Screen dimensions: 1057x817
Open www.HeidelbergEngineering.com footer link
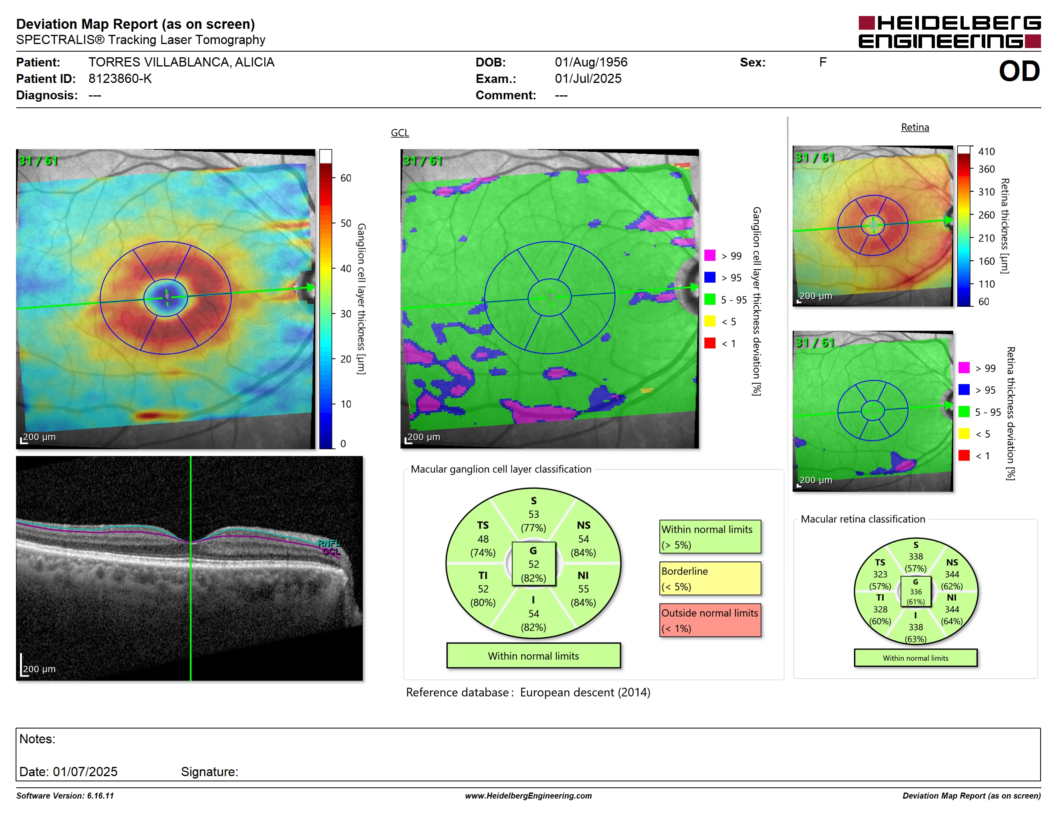(x=528, y=796)
